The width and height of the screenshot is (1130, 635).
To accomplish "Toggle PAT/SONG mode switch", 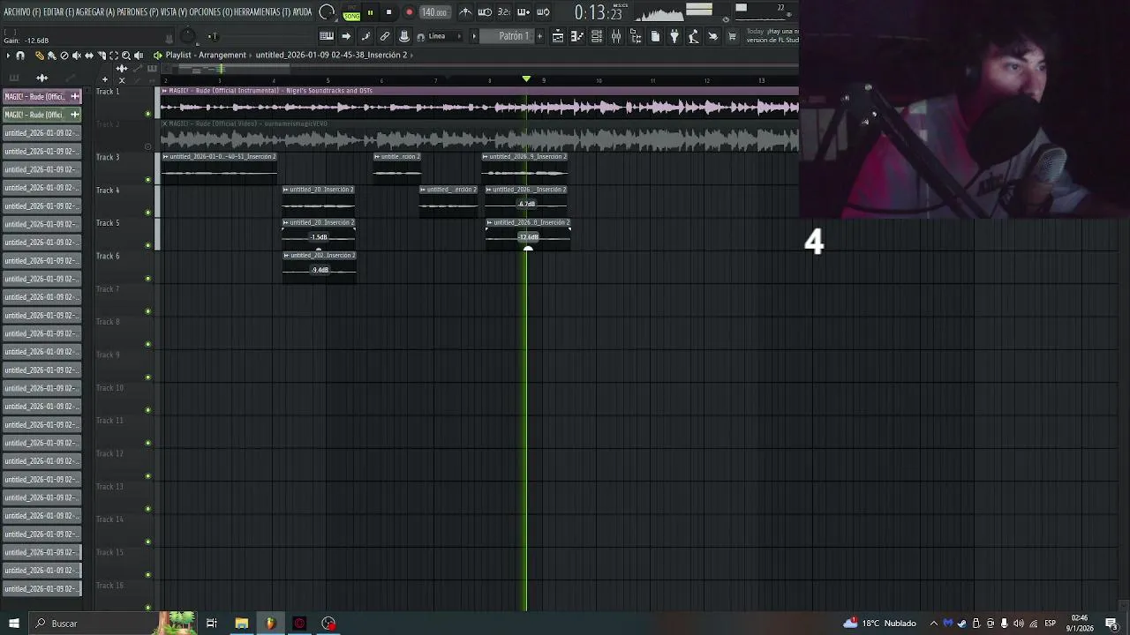I will pos(351,12).
